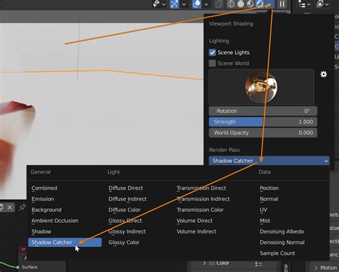Adjust the Strength slider
This screenshot has width=339, height=272.
[x=263, y=122]
